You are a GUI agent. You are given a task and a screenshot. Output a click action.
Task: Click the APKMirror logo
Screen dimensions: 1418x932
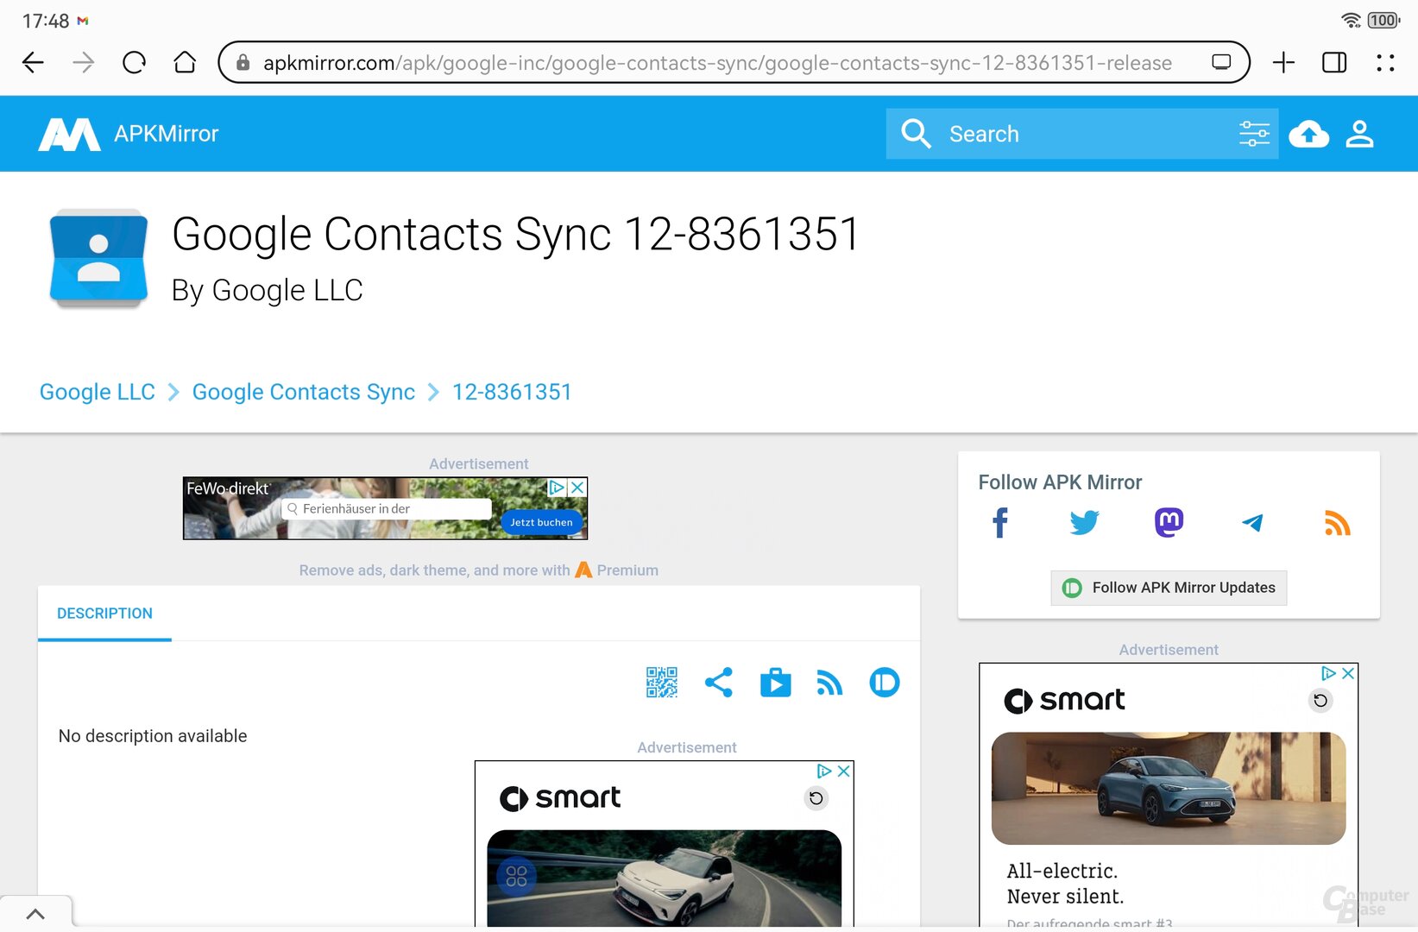click(x=69, y=134)
